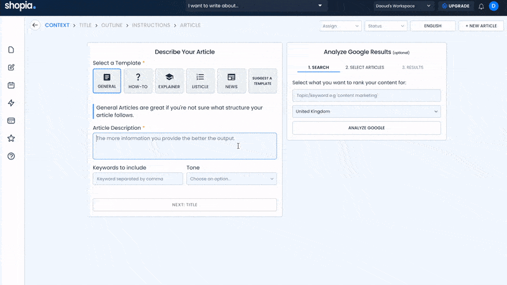Open the United Kingdom country dropdown

pos(366,111)
